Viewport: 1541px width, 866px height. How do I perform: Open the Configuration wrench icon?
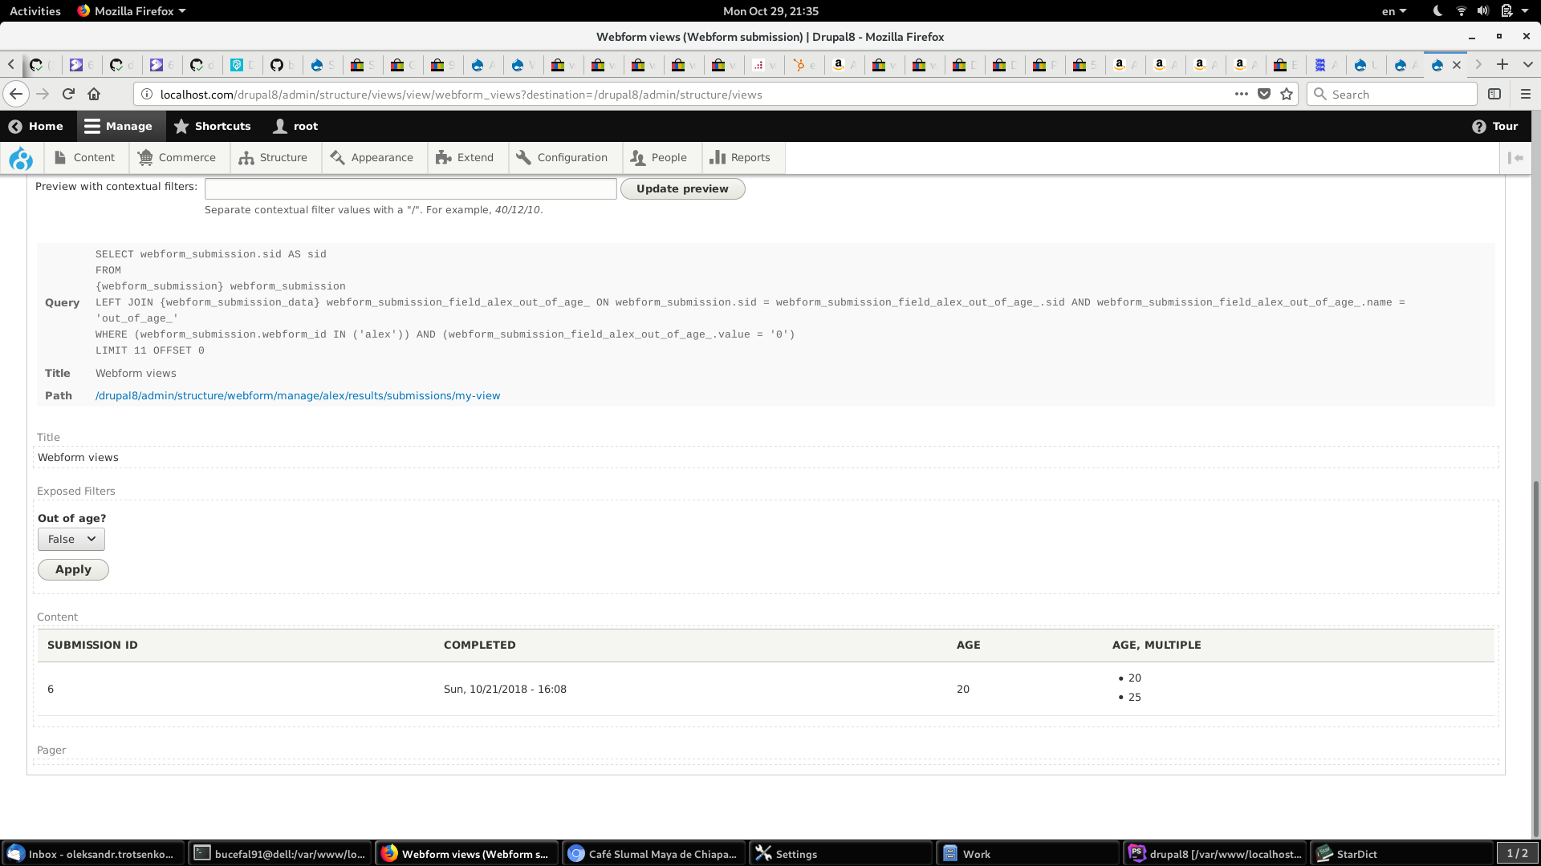523,157
